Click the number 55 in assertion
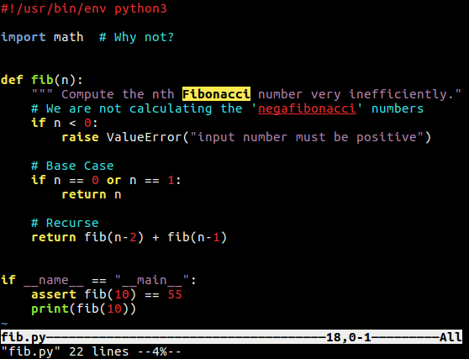This screenshot has height=359, width=469. (x=175, y=294)
